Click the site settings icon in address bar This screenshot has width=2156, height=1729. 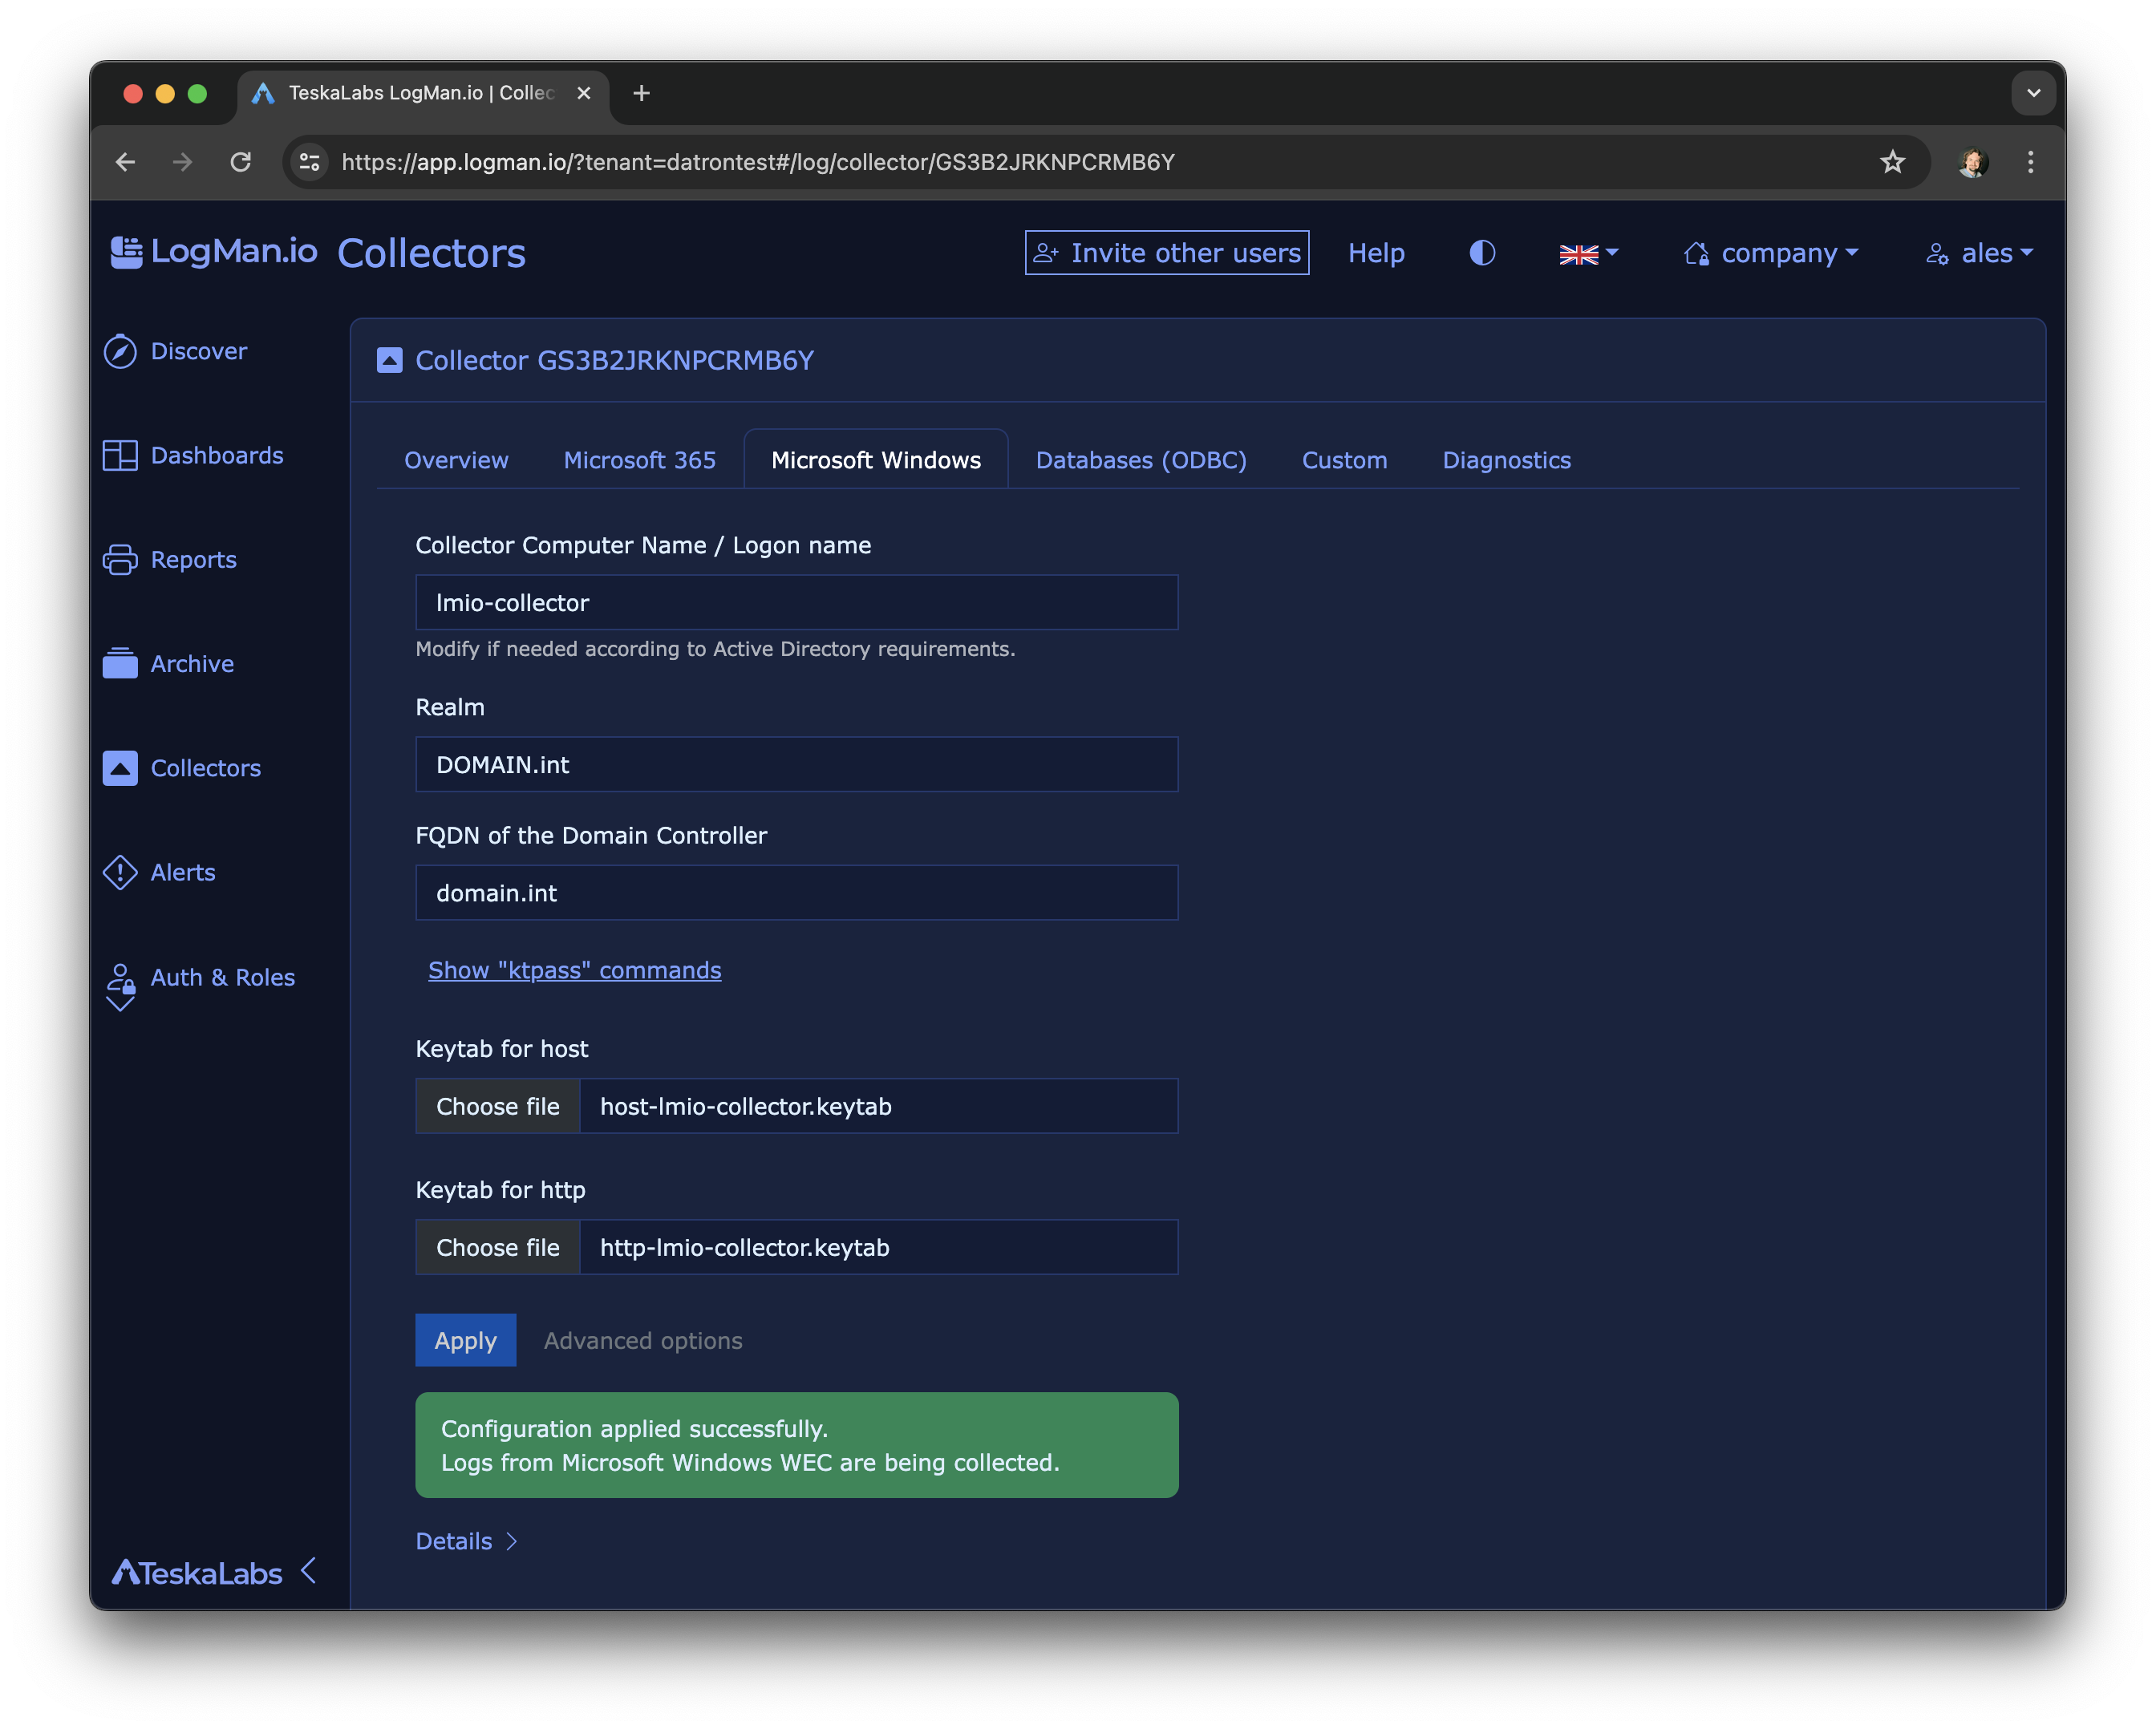tap(310, 162)
